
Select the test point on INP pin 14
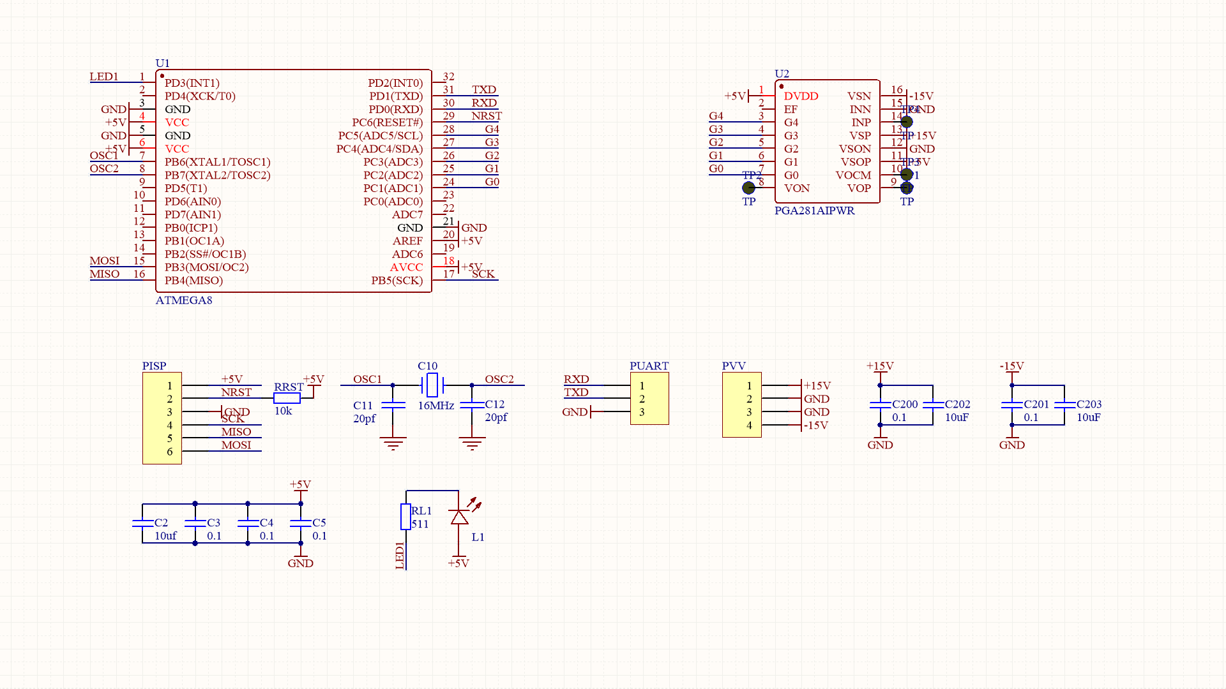point(906,122)
